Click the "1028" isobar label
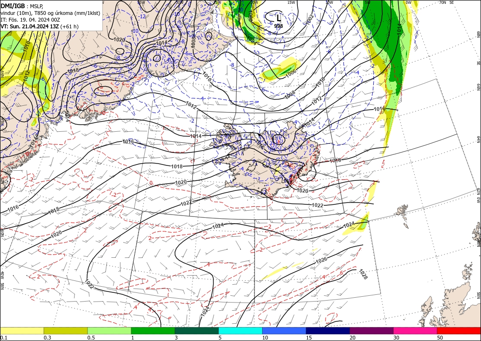Image resolution: width=481 pixels, height=341 pixels. [x=363, y=274]
